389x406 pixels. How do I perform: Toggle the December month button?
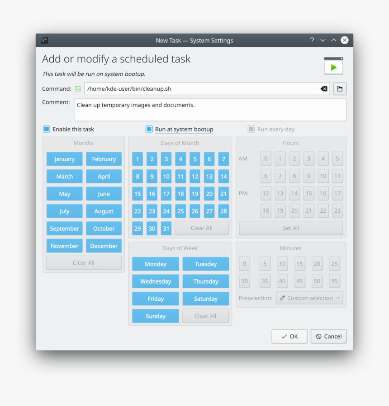tap(104, 246)
